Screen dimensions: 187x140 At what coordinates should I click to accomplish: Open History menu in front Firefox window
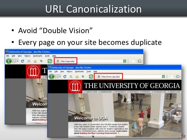(x=70, y=72)
